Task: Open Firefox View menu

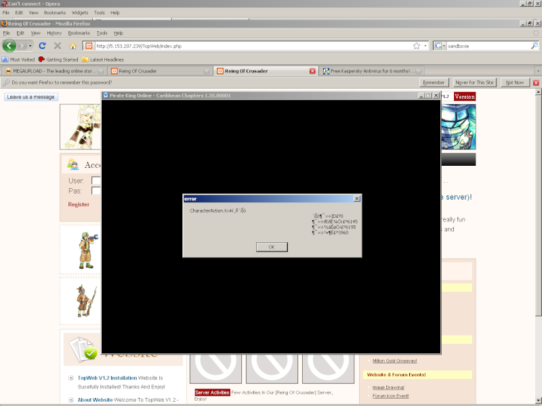Action: click(x=36, y=33)
